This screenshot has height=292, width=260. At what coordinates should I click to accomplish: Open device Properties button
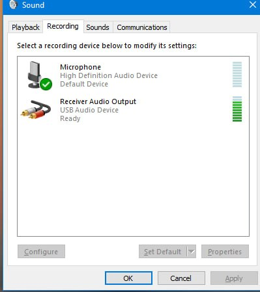click(225, 252)
